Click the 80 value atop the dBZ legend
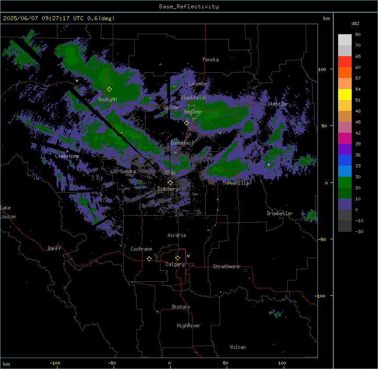Viewport: 378px width, 369px height. [x=358, y=35]
